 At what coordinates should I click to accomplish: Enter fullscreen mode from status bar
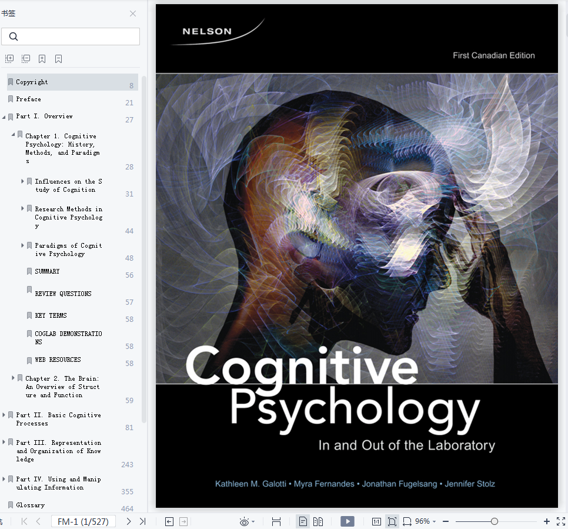560,521
